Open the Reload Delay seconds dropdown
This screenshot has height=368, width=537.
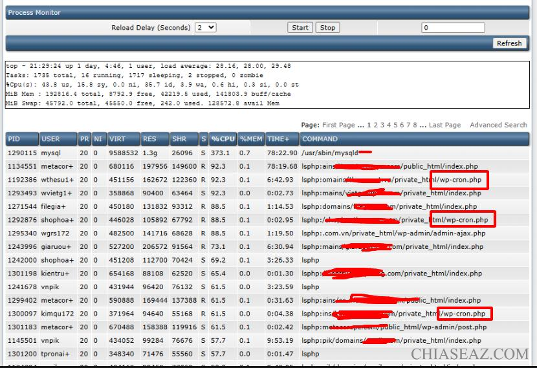coord(206,28)
